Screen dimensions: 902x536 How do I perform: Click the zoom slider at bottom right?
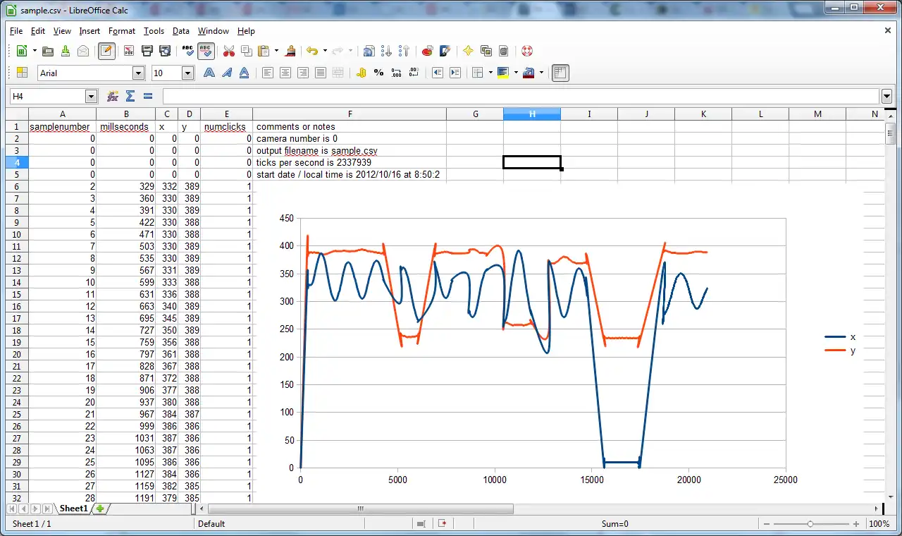pyautogui.click(x=810, y=524)
